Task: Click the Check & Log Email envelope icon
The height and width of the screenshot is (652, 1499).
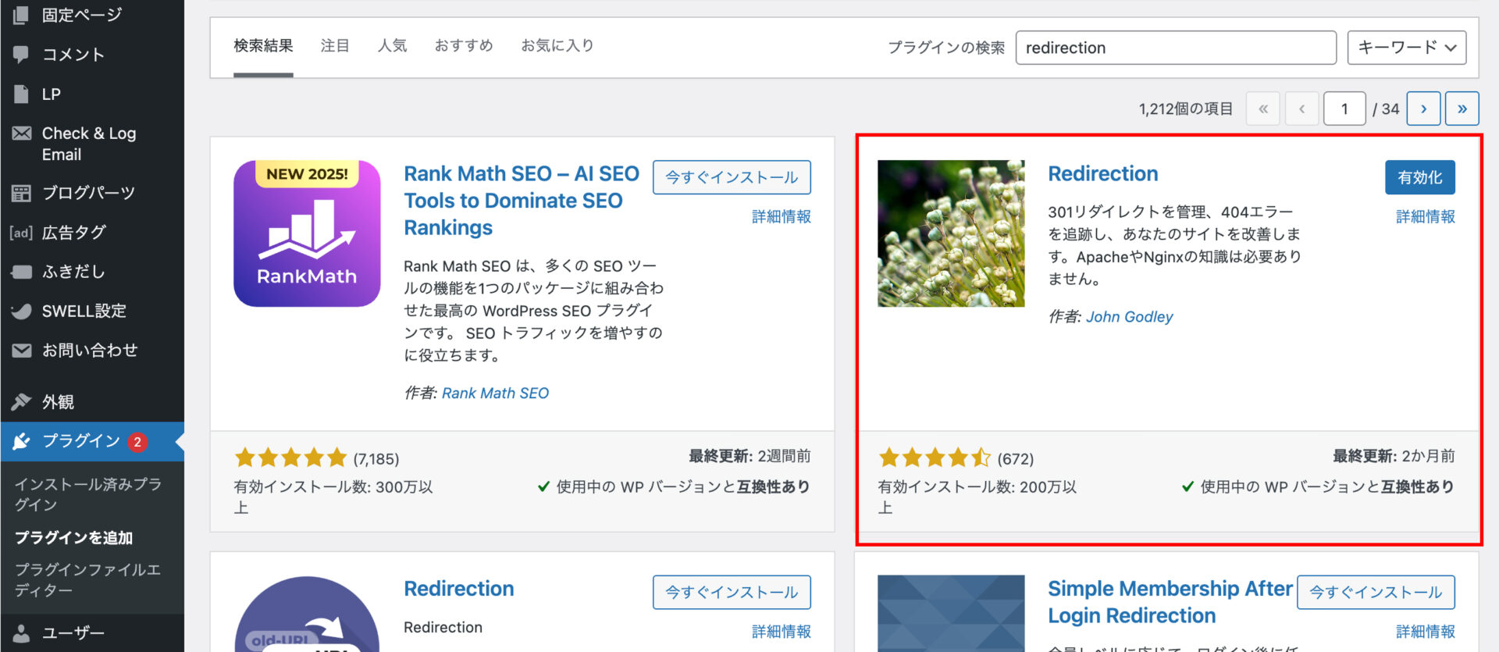Action: pos(21,134)
